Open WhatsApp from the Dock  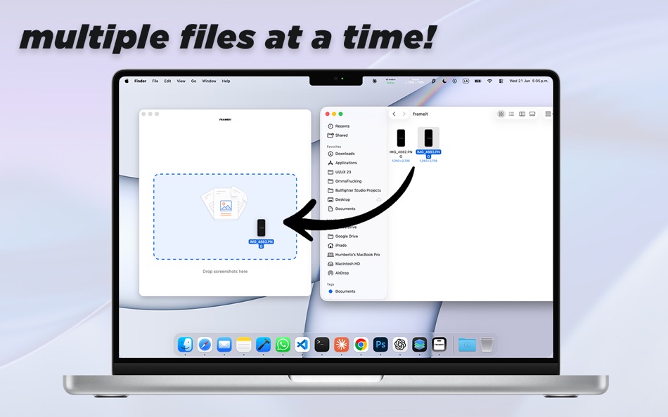[281, 345]
